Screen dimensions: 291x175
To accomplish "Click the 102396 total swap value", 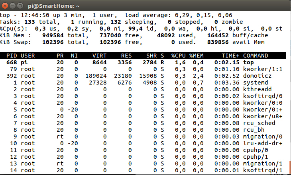I will click(x=53, y=42).
